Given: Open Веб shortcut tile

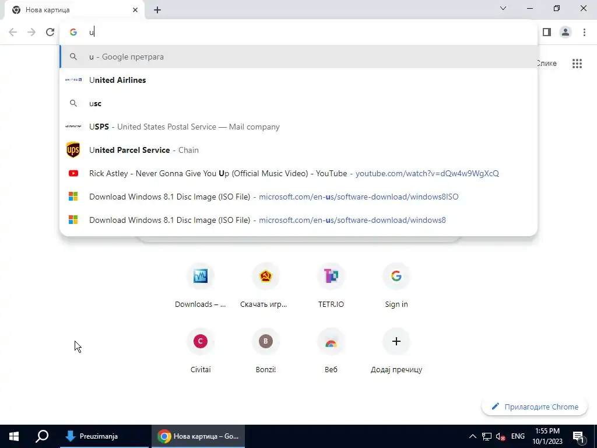Looking at the screenshot, I should [331, 350].
